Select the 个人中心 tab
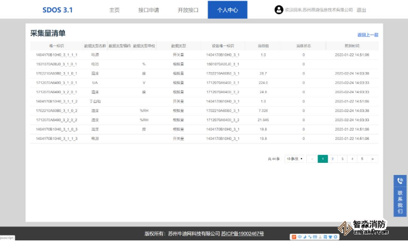 tap(228, 10)
